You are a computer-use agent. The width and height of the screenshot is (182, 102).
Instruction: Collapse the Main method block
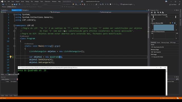point(14,46)
